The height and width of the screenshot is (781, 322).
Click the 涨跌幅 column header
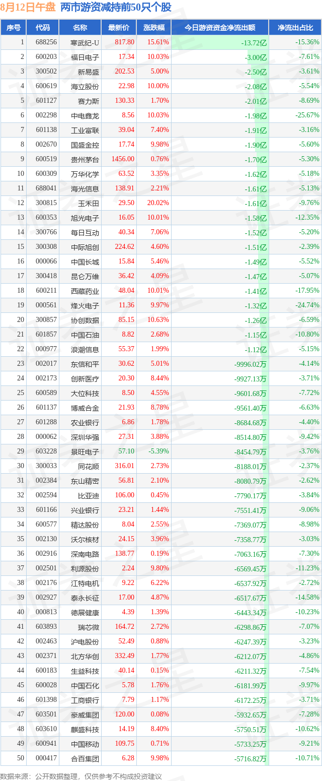(153, 28)
